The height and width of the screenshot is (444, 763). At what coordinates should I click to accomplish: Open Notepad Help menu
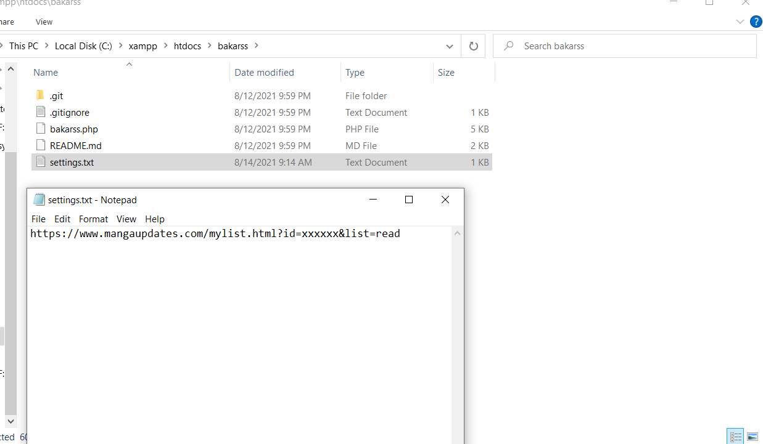tap(155, 219)
